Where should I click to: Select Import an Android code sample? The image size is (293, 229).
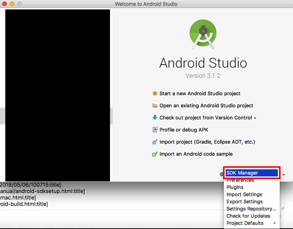[196, 154]
